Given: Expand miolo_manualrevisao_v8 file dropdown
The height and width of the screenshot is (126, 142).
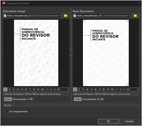Looking at the screenshot, I should (129, 16).
